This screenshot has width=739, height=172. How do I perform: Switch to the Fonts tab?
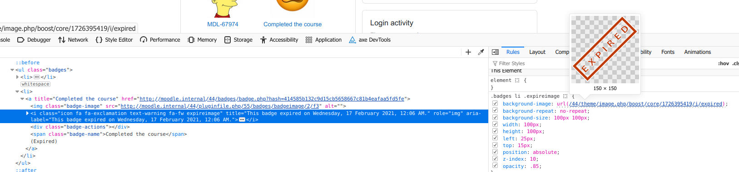pyautogui.click(x=668, y=52)
